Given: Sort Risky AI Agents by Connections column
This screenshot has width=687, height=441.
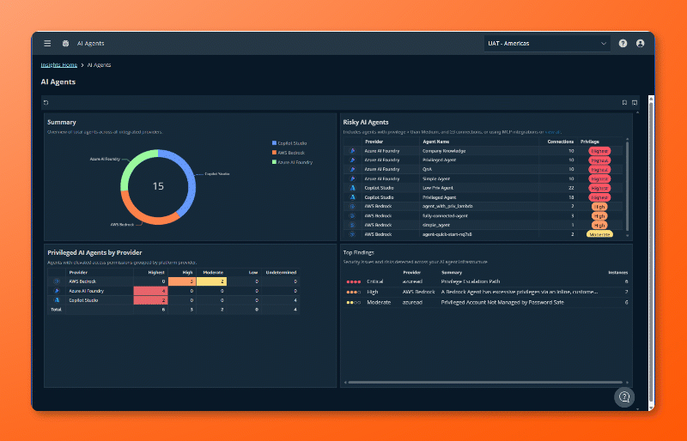Looking at the screenshot, I should tap(561, 142).
